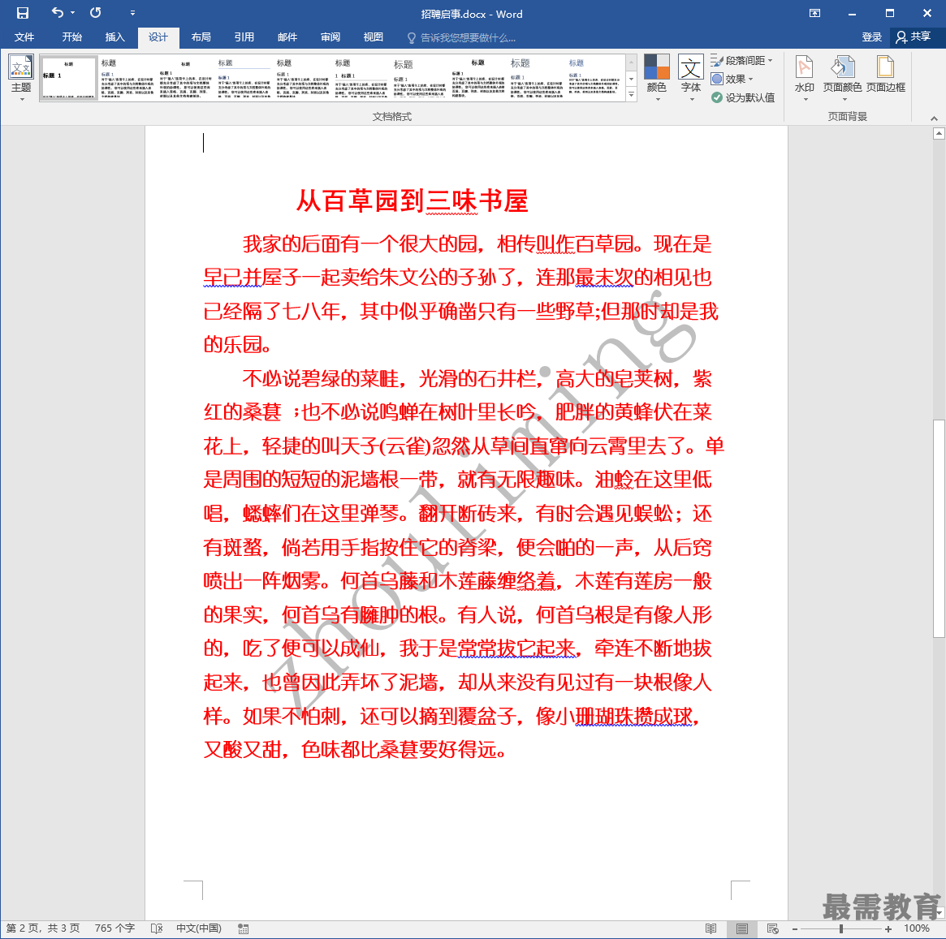This screenshot has width=946, height=939.
Task: Open the 字体 theme fonts menu
Action: [691, 79]
